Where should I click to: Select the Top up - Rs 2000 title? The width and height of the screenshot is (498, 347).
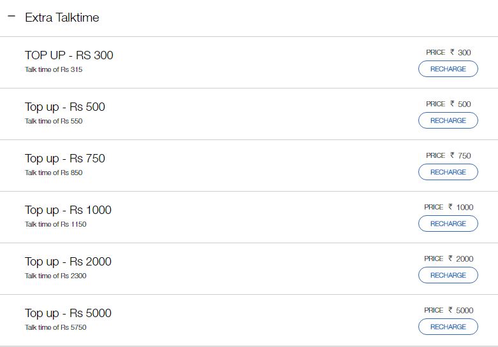[68, 262]
